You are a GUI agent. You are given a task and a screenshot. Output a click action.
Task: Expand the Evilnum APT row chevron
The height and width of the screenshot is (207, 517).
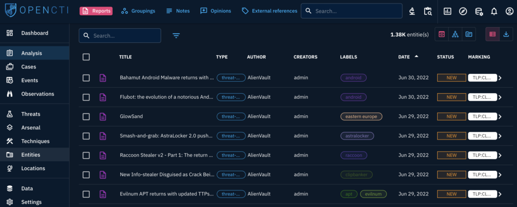point(500,194)
